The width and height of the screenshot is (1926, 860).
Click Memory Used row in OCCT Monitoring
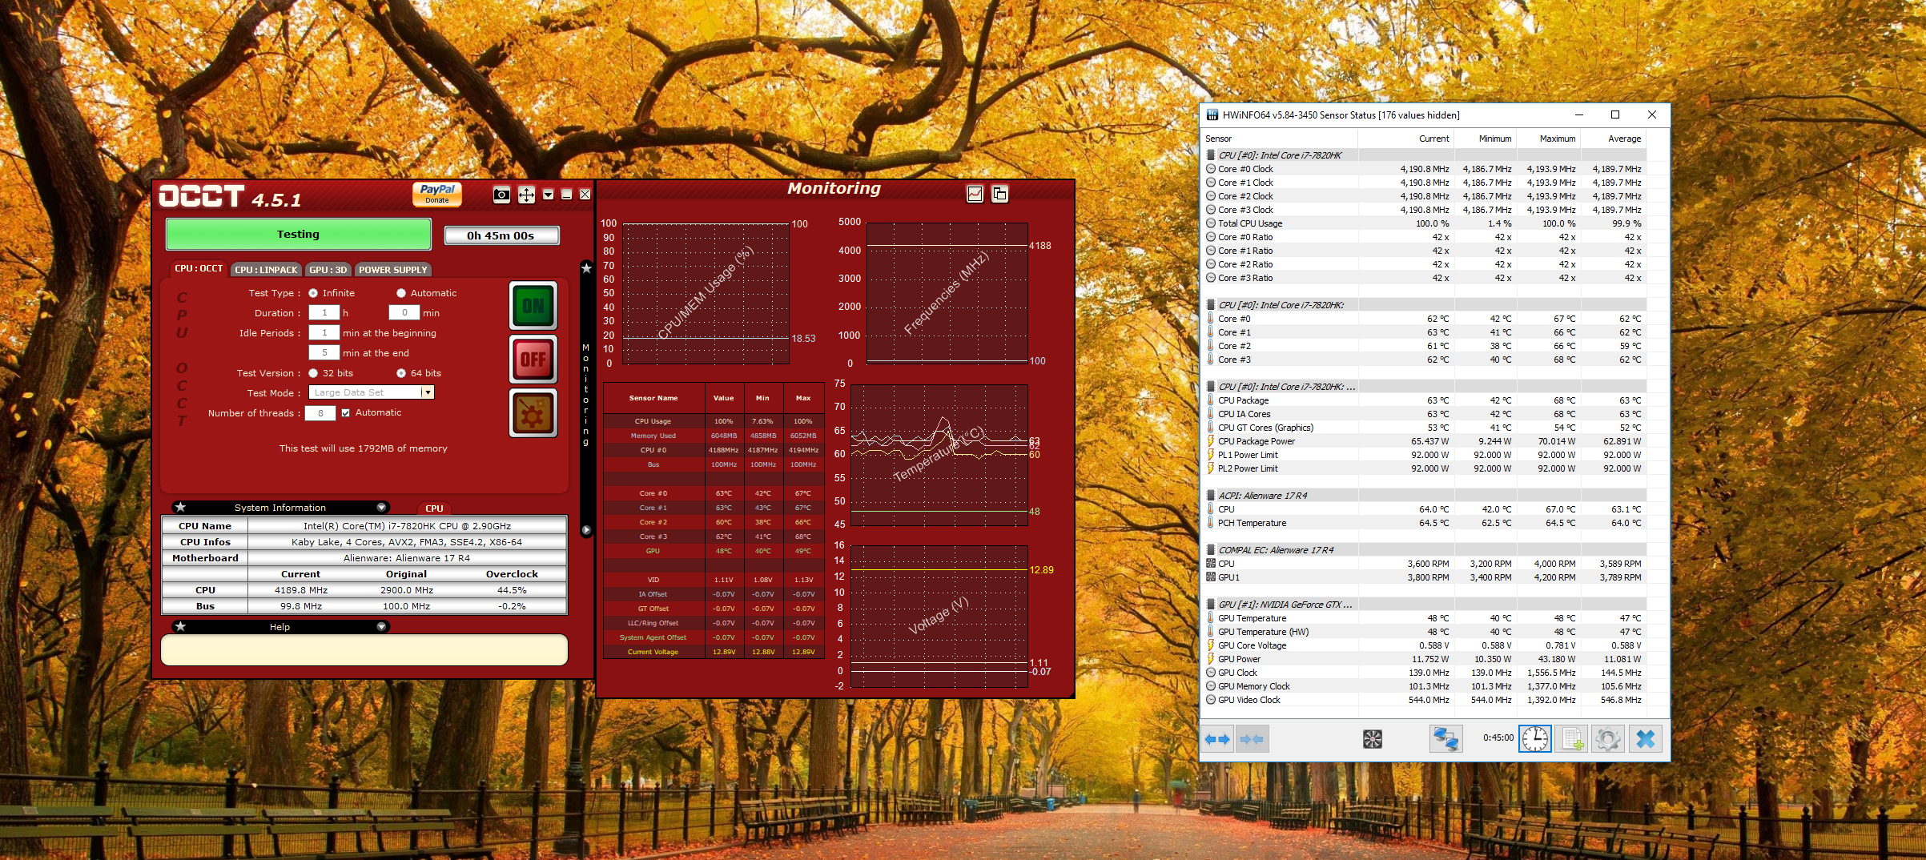click(x=713, y=436)
